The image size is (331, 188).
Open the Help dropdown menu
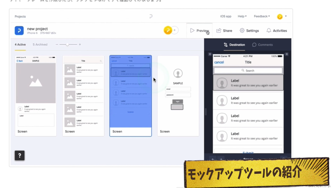point(242,16)
